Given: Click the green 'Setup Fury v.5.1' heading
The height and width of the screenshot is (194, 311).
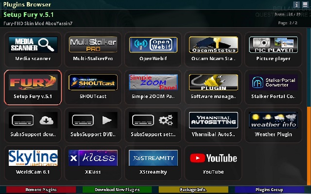Looking at the screenshot, I should pos(29,15).
